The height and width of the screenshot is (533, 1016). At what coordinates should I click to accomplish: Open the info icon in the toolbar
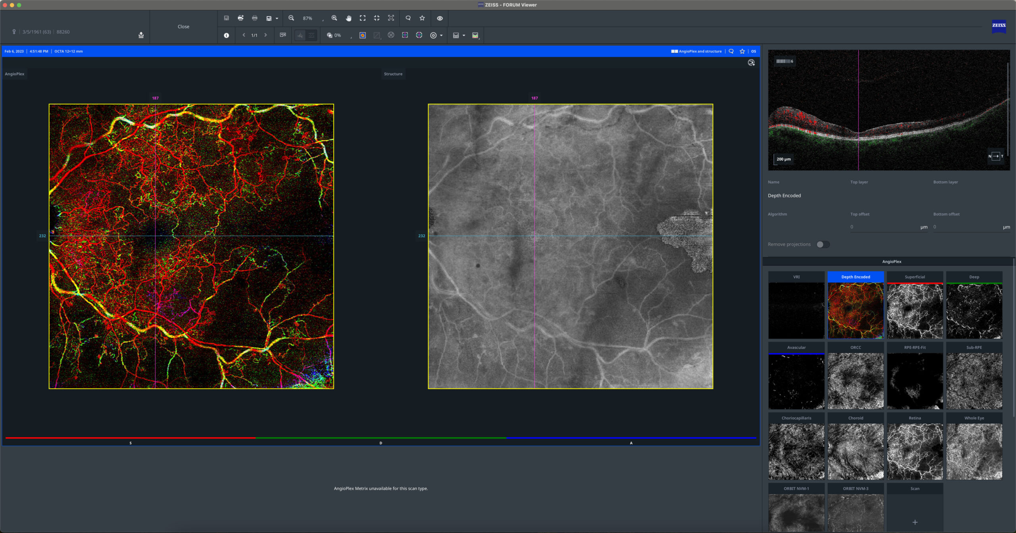point(226,35)
